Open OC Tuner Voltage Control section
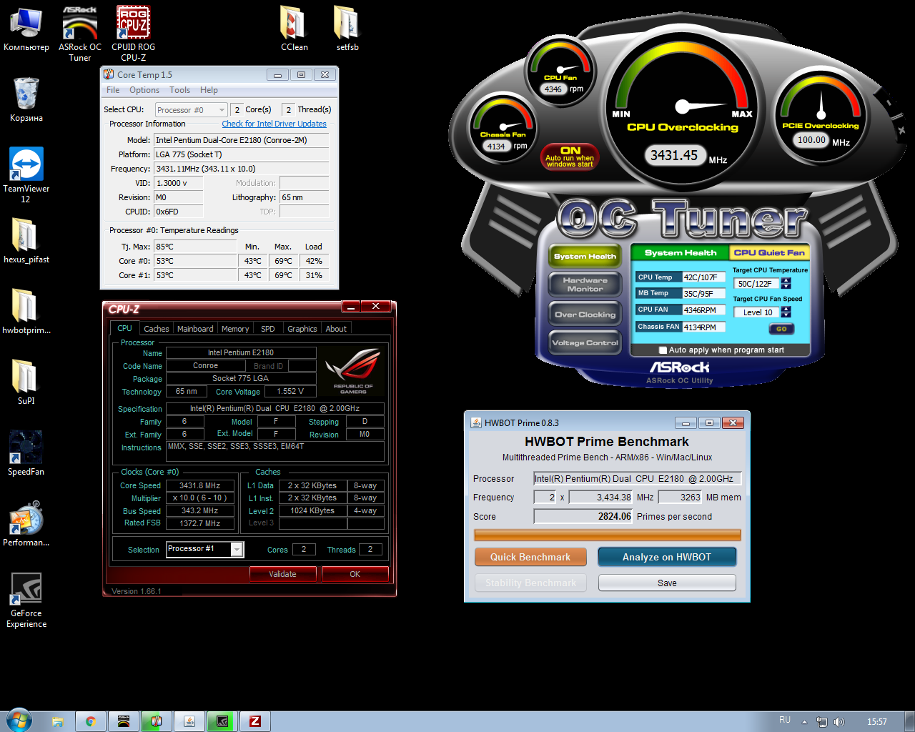Screen dimensions: 915x732 click(x=585, y=343)
